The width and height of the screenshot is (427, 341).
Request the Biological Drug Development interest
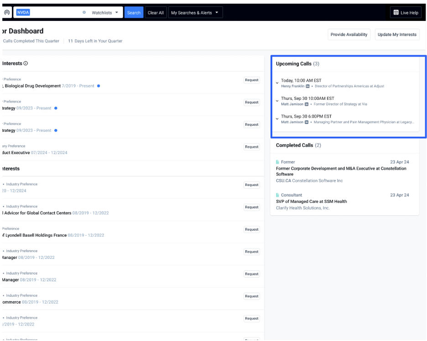click(x=251, y=80)
